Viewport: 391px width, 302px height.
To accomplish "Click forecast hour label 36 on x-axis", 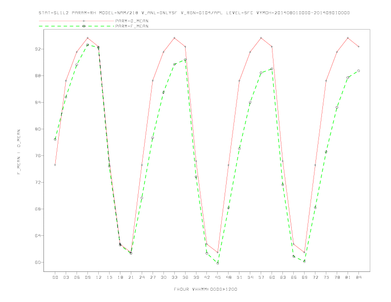I will point(185,277).
